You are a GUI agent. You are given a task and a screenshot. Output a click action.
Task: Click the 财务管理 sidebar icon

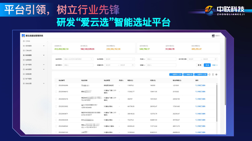(x=24, y=55)
